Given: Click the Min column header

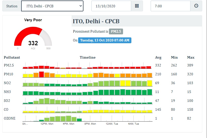Looking at the screenshot, I should (174, 57).
